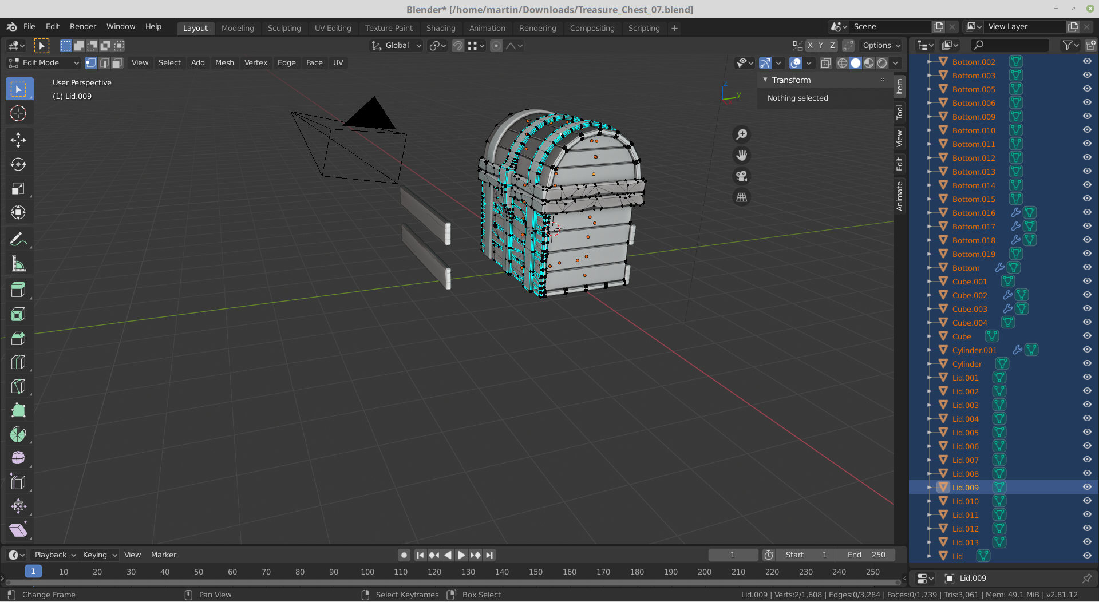
Task: Switch to the UV Editing workspace tab
Action: click(333, 28)
